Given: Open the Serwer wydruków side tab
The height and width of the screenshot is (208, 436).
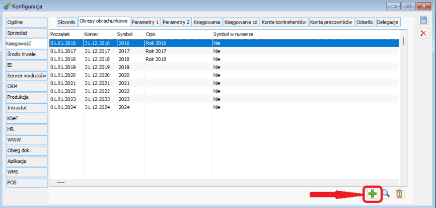Looking at the screenshot, I should pyautogui.click(x=26, y=76).
